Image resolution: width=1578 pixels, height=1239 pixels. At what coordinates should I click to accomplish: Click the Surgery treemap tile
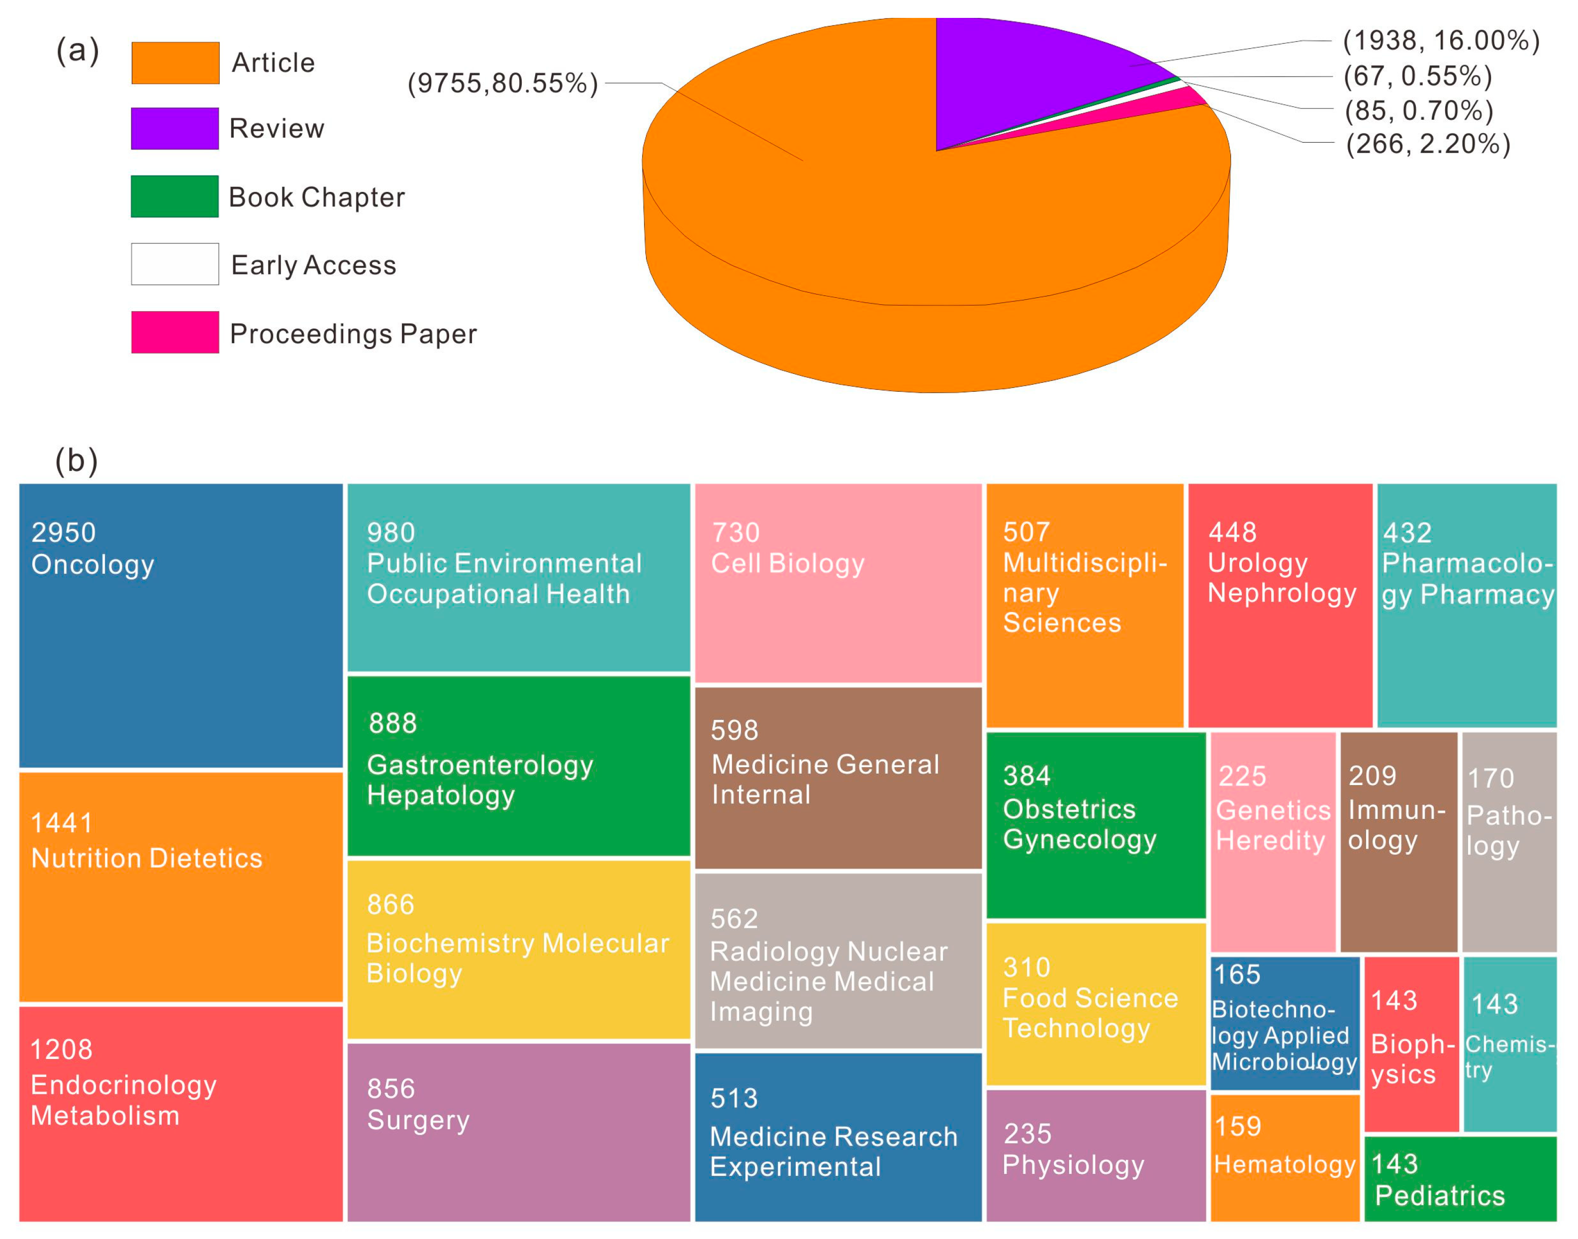click(x=518, y=1132)
